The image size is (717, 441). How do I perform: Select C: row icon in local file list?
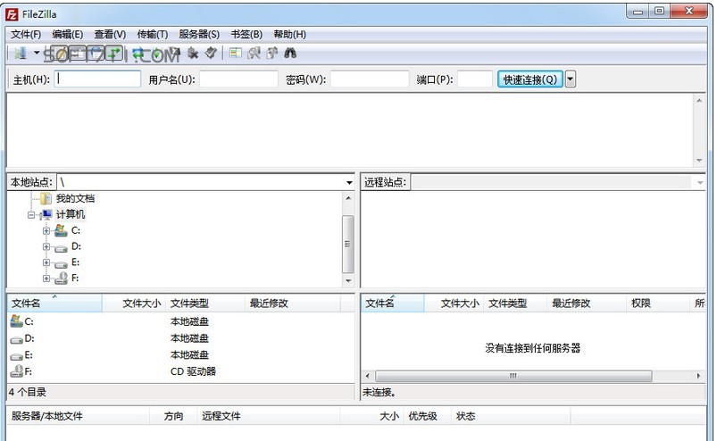16,320
